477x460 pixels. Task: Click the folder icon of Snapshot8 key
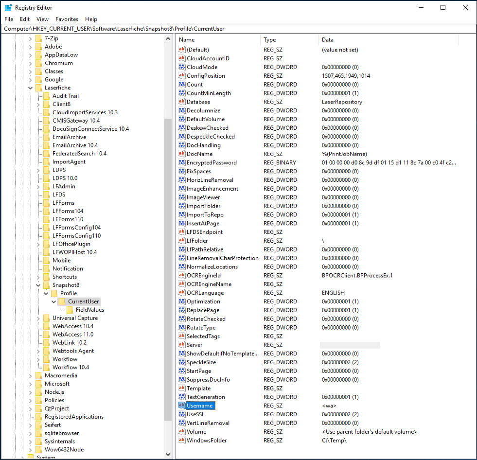coord(47,285)
